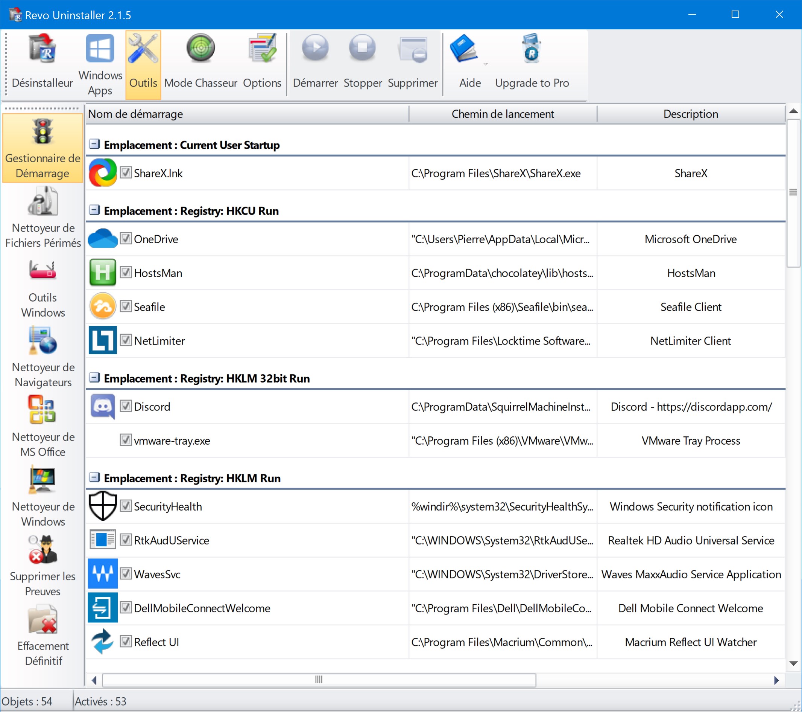The image size is (802, 712).
Task: Click the Macrium Reflect UI Watcher description
Action: 691,642
